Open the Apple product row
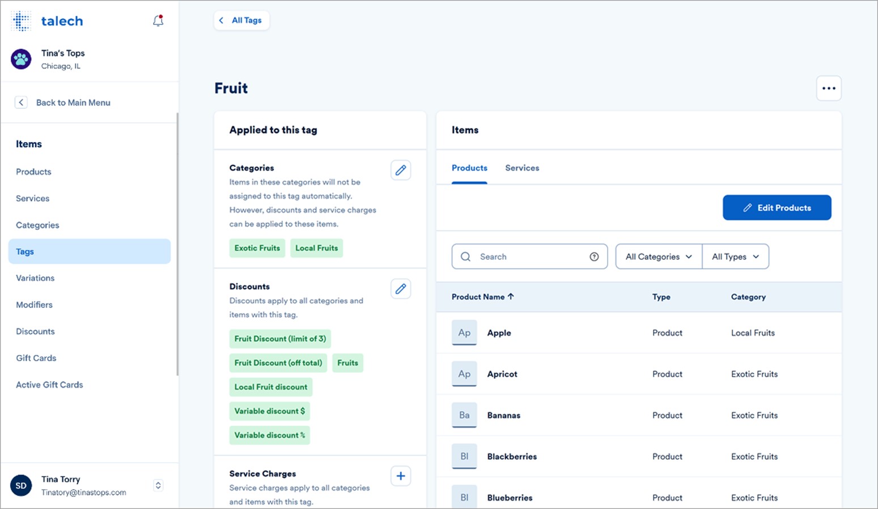The image size is (878, 509). 639,333
